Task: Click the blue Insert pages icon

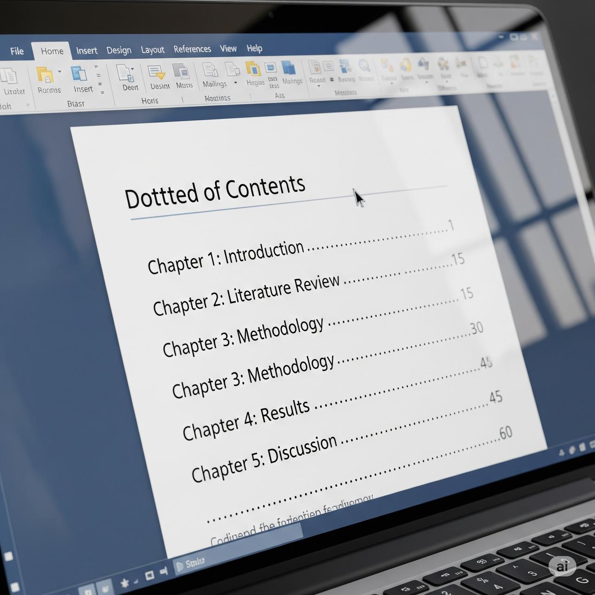Action: [79, 74]
